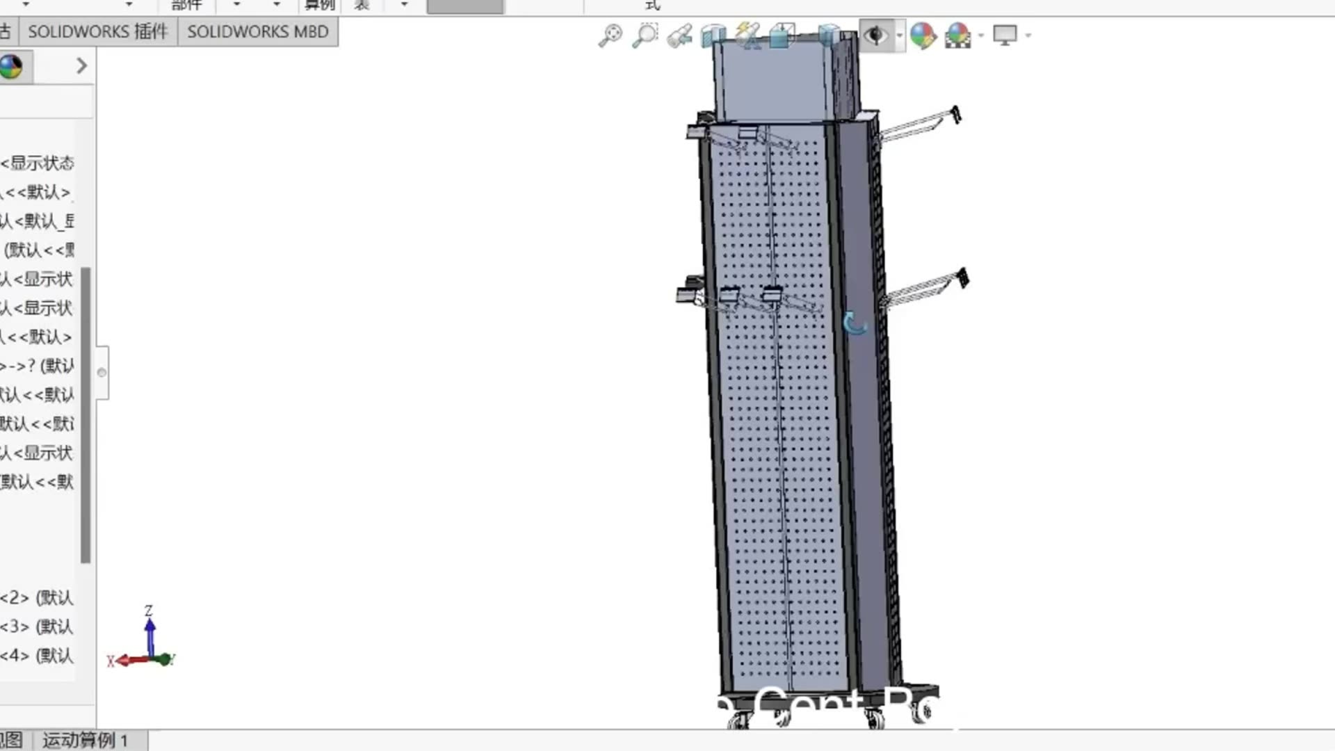The width and height of the screenshot is (1335, 751).
Task: Open the 运动算例 1 tab
Action: pyautogui.click(x=85, y=740)
